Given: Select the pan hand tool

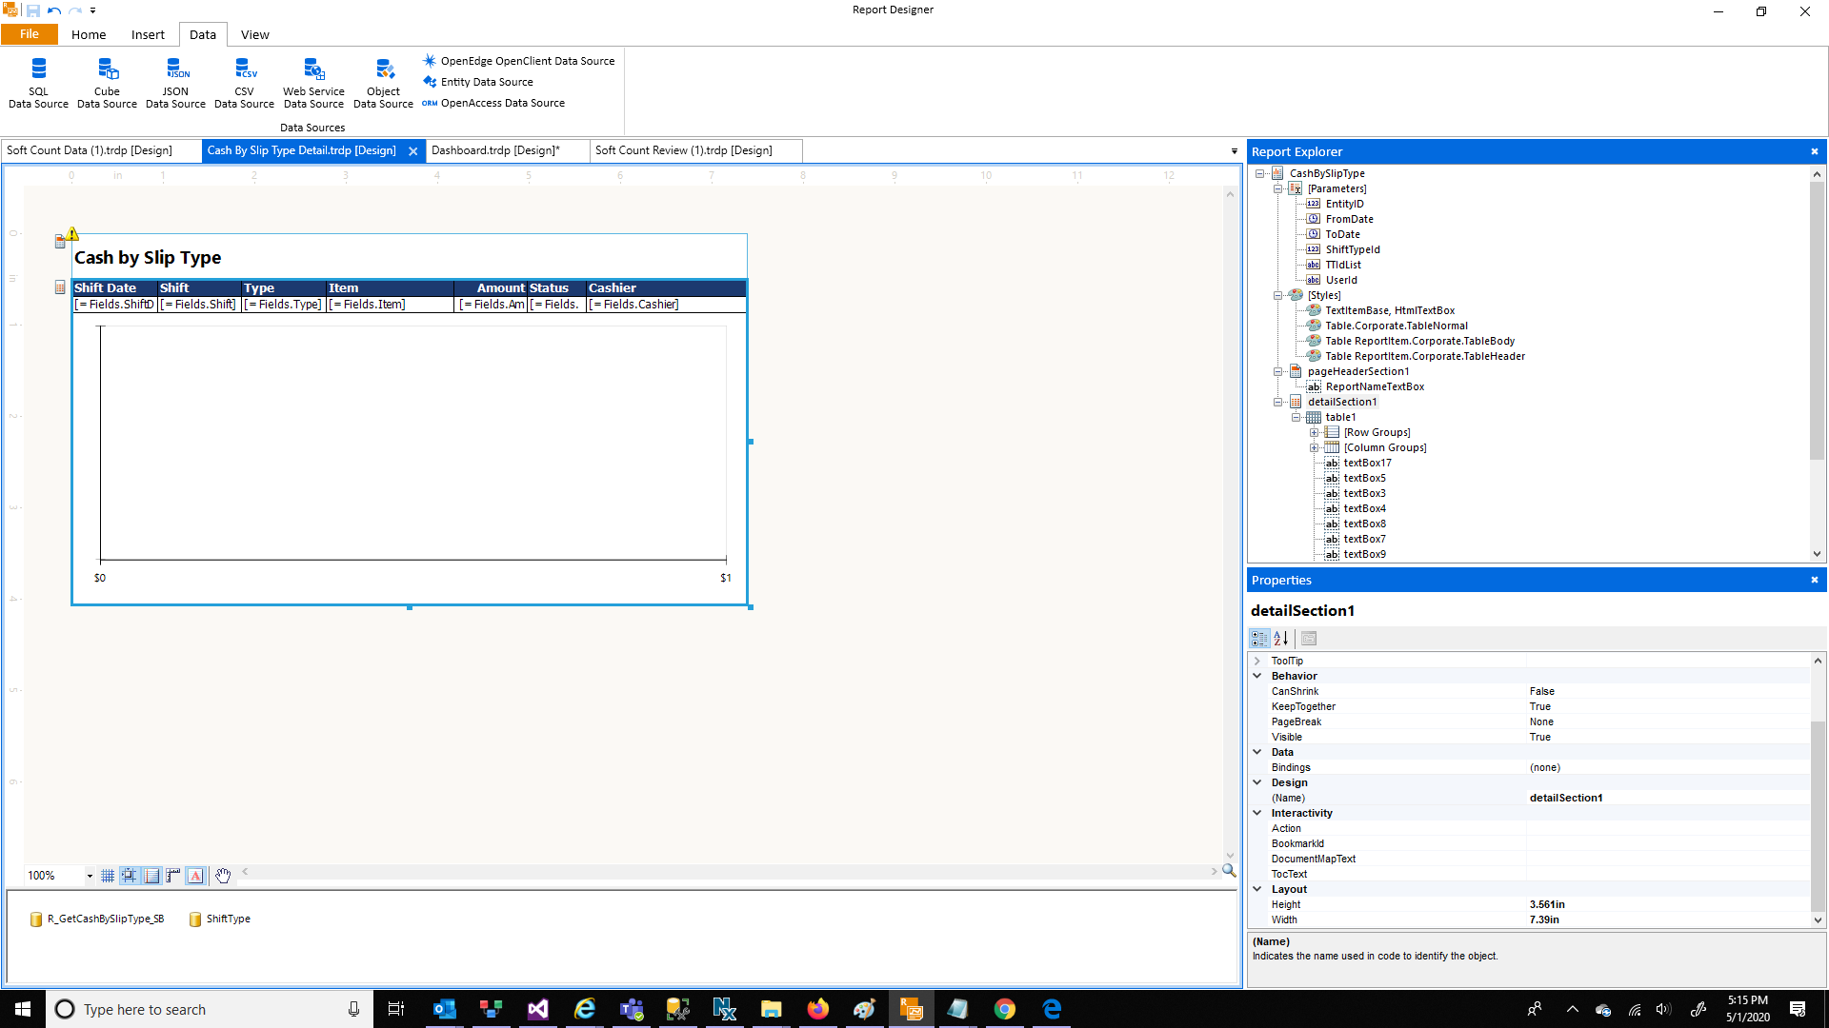Looking at the screenshot, I should pyautogui.click(x=222, y=876).
